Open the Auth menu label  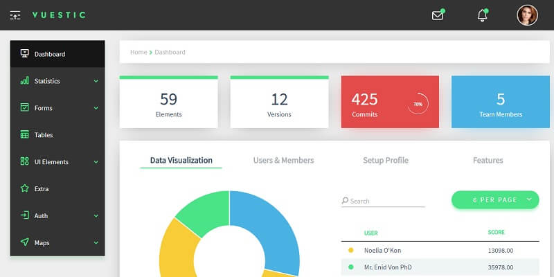click(x=41, y=216)
